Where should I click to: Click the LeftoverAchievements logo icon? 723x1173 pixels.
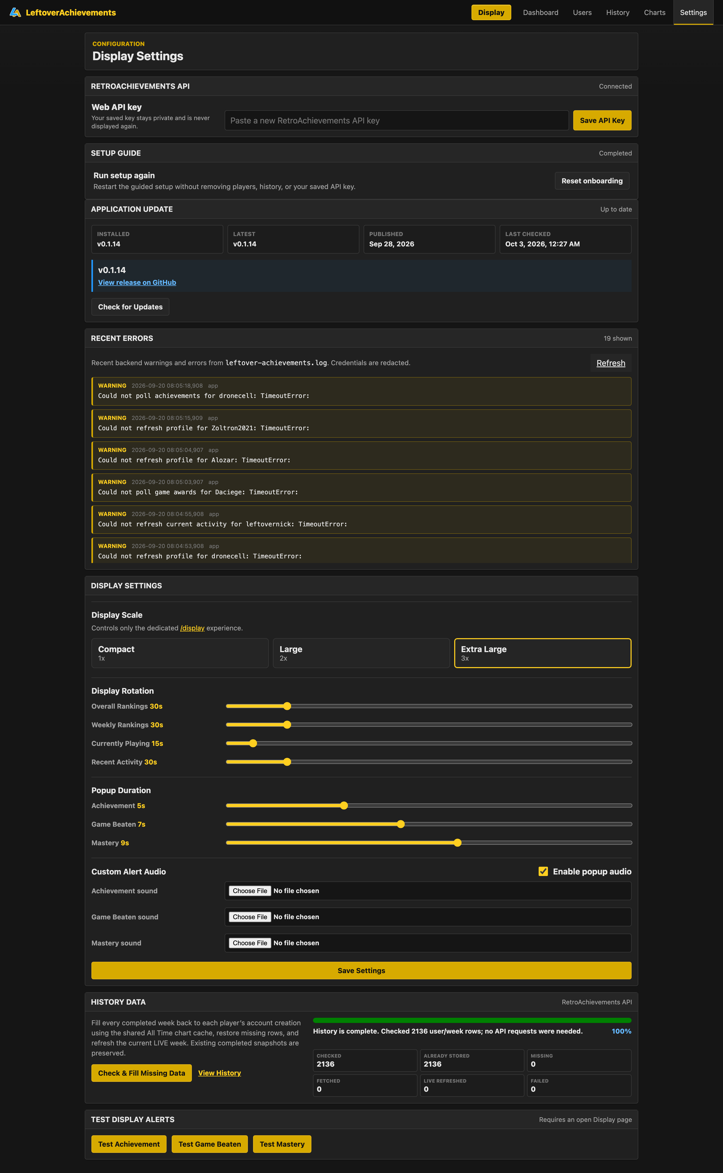click(x=15, y=12)
